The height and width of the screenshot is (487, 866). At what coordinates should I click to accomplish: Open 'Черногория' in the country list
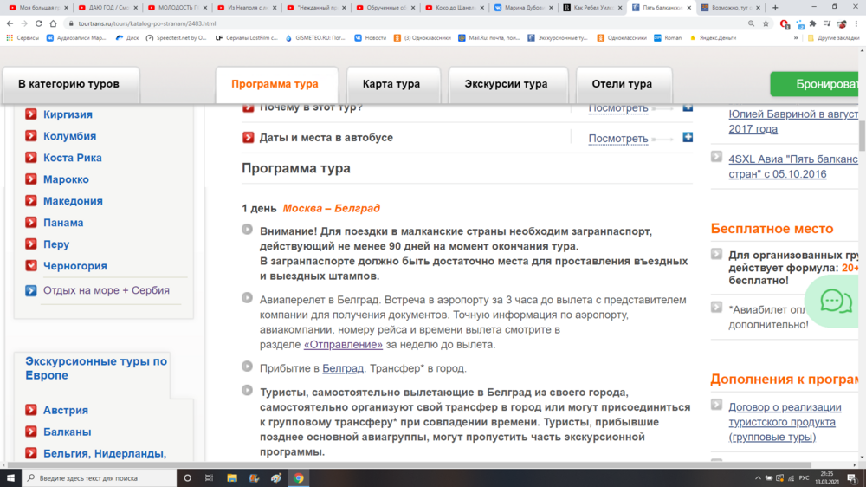[75, 266]
